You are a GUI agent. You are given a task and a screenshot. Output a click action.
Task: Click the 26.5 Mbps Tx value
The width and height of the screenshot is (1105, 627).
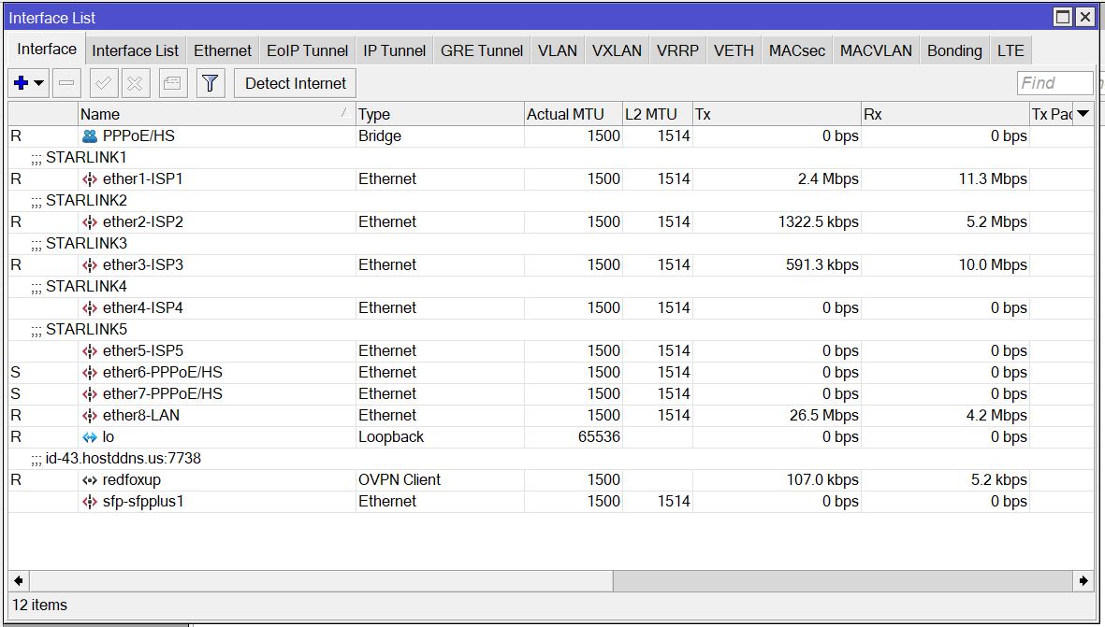pos(823,415)
